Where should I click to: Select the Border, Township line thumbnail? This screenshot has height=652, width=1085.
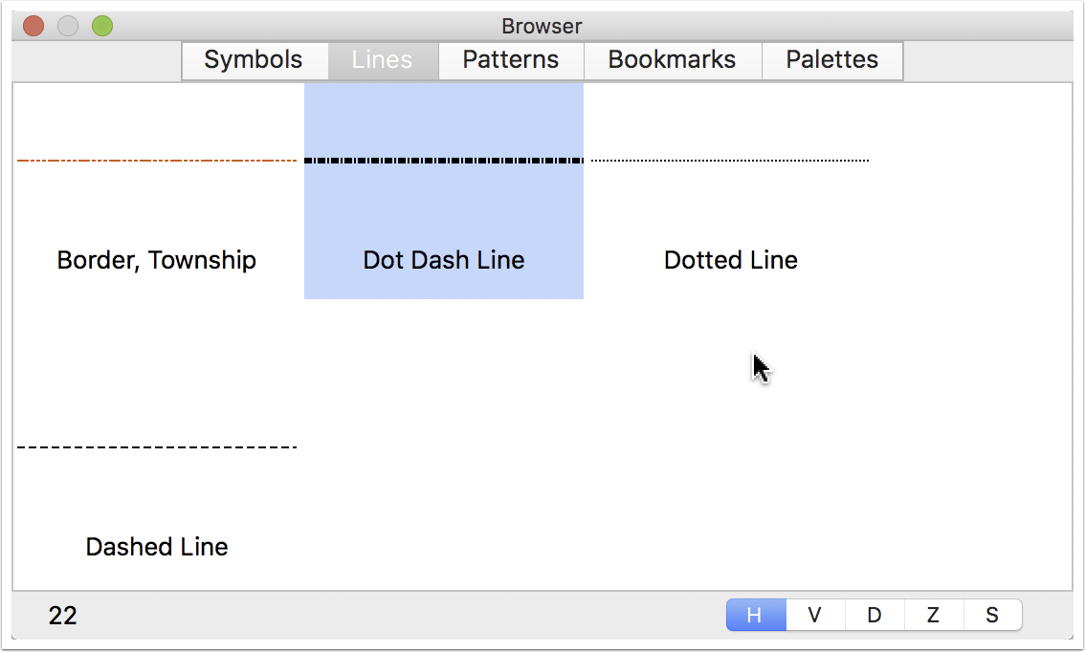[x=157, y=191]
